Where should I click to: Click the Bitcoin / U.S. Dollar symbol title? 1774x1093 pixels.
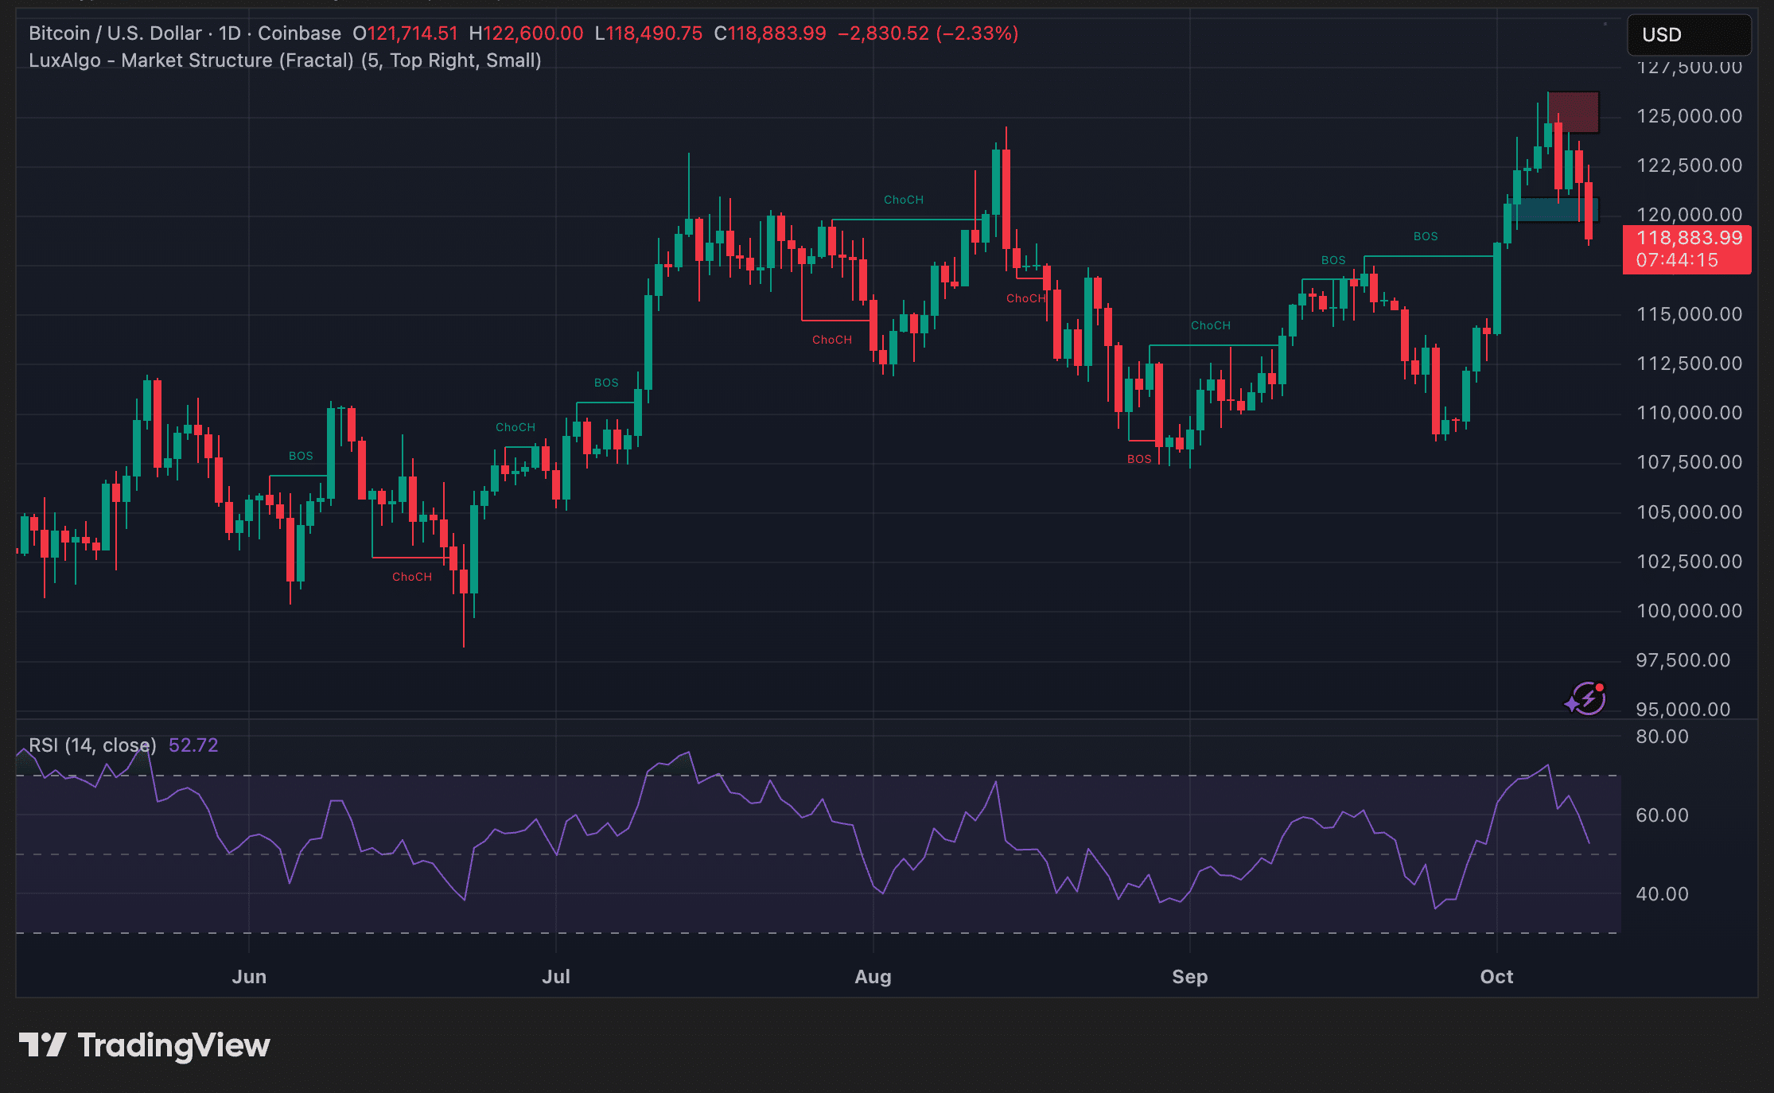(115, 33)
